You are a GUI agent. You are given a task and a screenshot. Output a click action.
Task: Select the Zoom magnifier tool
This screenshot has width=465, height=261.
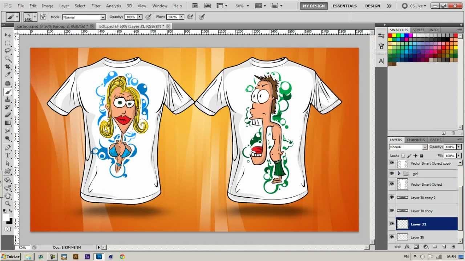8,204
